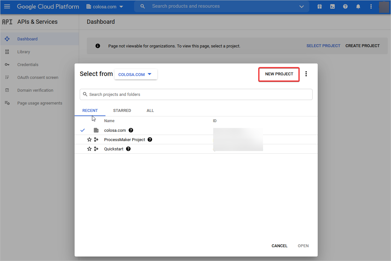
Task: Click the organization building icon in colosa.com row
Action: pos(96,130)
